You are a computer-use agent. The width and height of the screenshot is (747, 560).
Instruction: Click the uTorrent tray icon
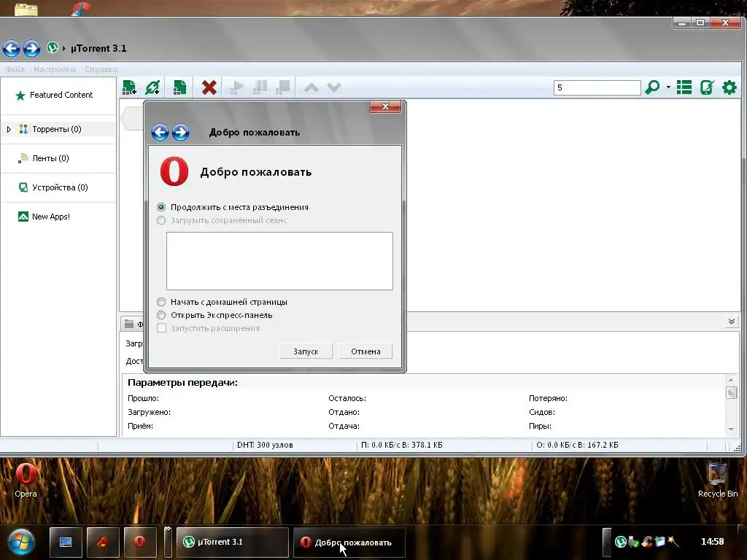620,542
